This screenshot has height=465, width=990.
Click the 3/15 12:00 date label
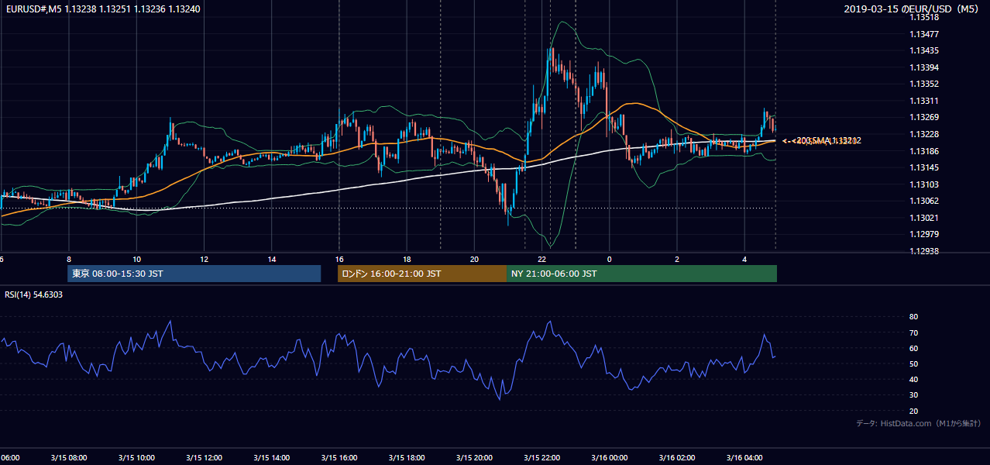(x=204, y=457)
